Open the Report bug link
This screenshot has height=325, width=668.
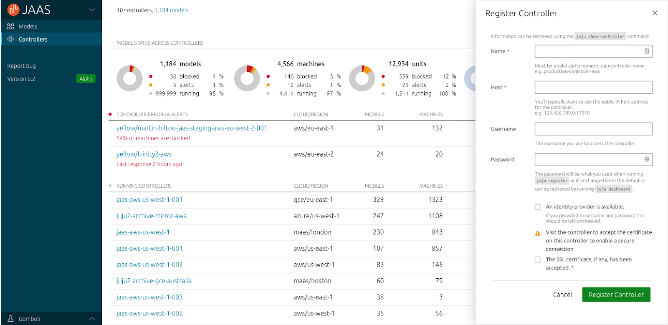[x=21, y=66]
